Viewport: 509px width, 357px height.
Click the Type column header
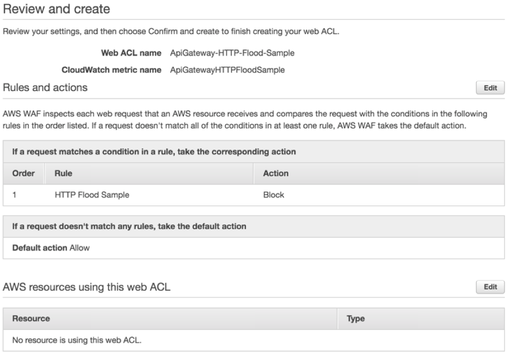point(355,318)
